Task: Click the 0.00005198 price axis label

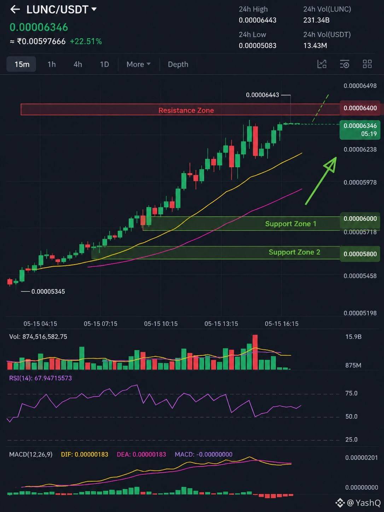Action: pyautogui.click(x=360, y=313)
